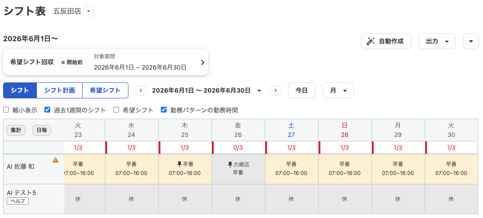
Task: Open the extra actions caret beside 出力
Action: (471, 41)
